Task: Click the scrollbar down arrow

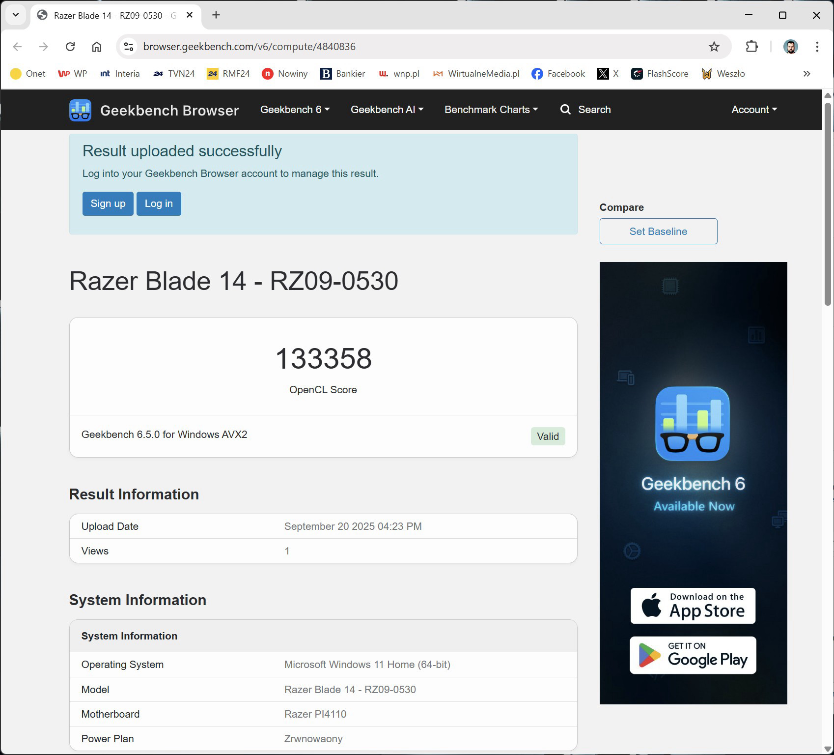Action: click(x=828, y=750)
